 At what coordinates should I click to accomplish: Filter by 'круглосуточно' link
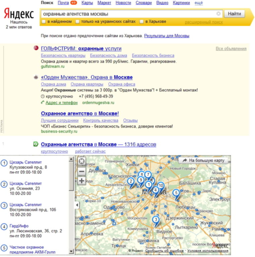(54, 151)
